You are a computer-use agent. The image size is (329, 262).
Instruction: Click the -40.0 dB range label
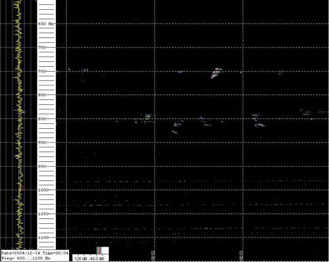click(96, 258)
